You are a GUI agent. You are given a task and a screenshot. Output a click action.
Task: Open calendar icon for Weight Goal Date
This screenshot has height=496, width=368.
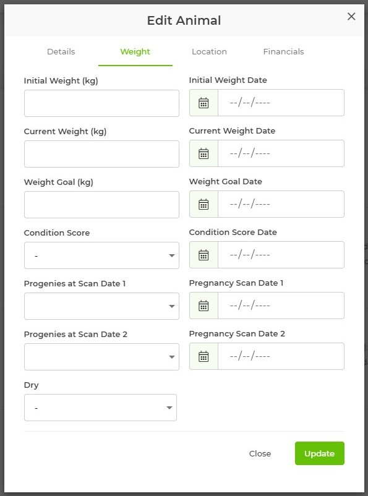(x=203, y=204)
